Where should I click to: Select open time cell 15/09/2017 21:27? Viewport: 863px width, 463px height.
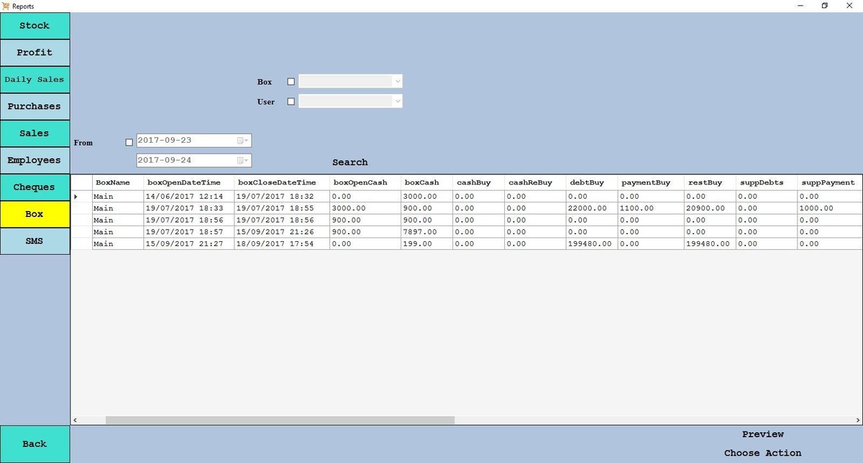coord(188,244)
